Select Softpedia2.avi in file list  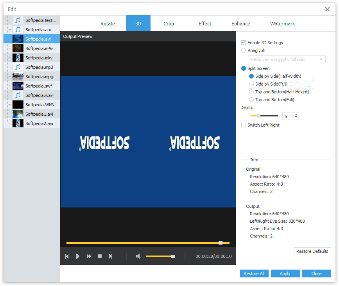[x=32, y=123]
